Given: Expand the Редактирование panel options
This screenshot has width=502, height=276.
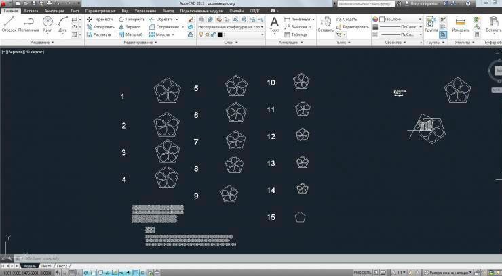Looking at the screenshot, I should (x=140, y=42).
